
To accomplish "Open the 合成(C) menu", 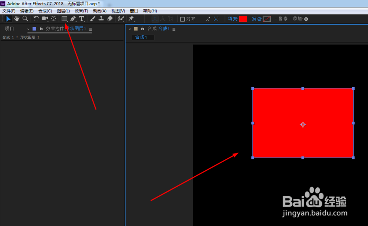I will [x=45, y=11].
